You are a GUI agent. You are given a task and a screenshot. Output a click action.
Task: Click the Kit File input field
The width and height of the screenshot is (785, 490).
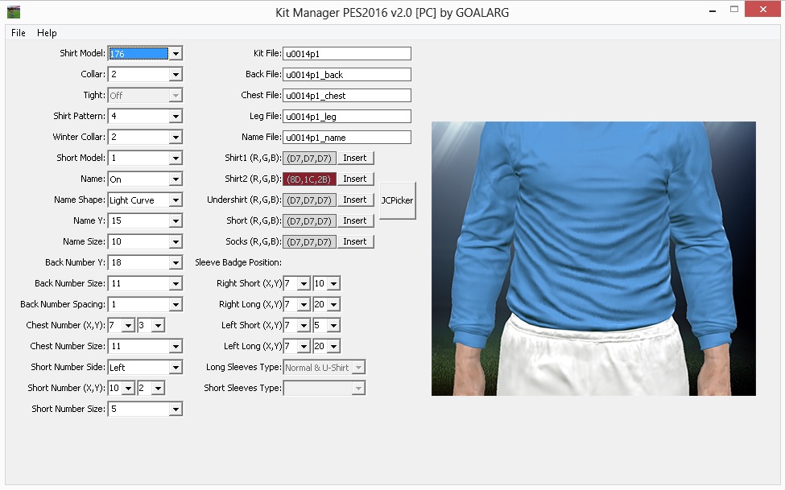pos(346,53)
